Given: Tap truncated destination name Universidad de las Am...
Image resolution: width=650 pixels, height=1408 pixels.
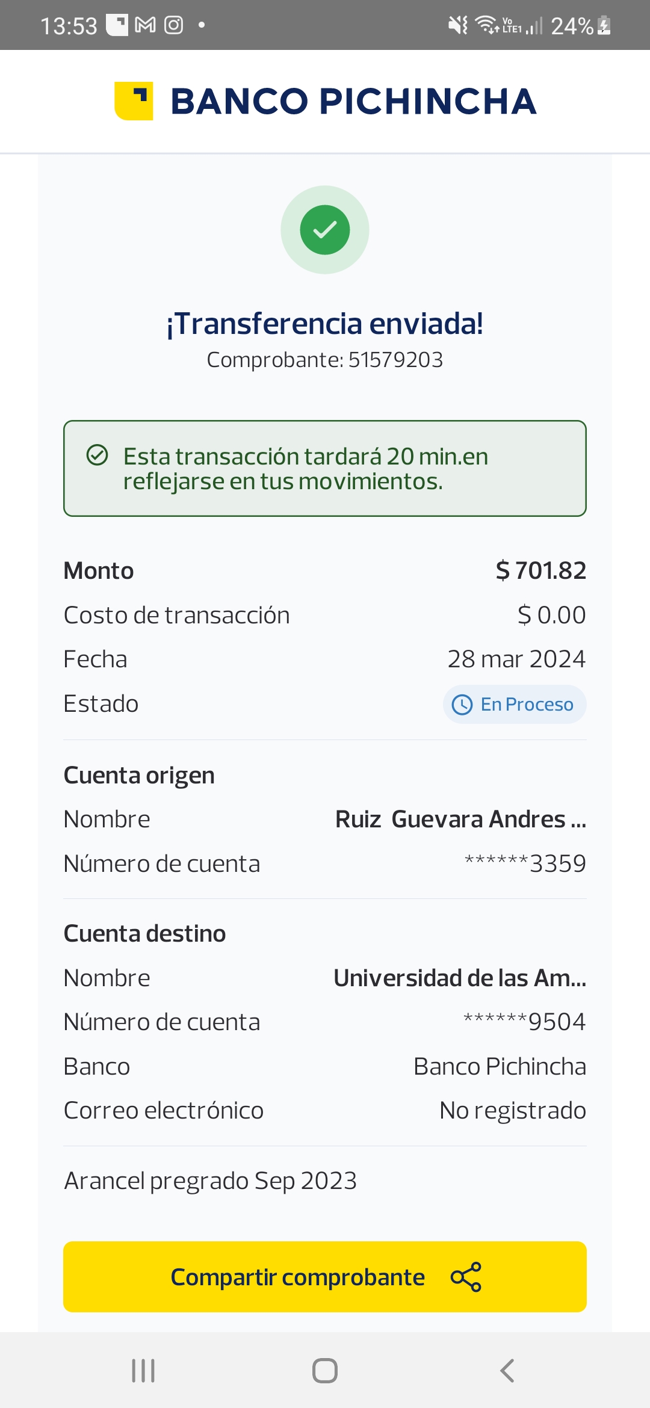Looking at the screenshot, I should pyautogui.click(x=460, y=978).
